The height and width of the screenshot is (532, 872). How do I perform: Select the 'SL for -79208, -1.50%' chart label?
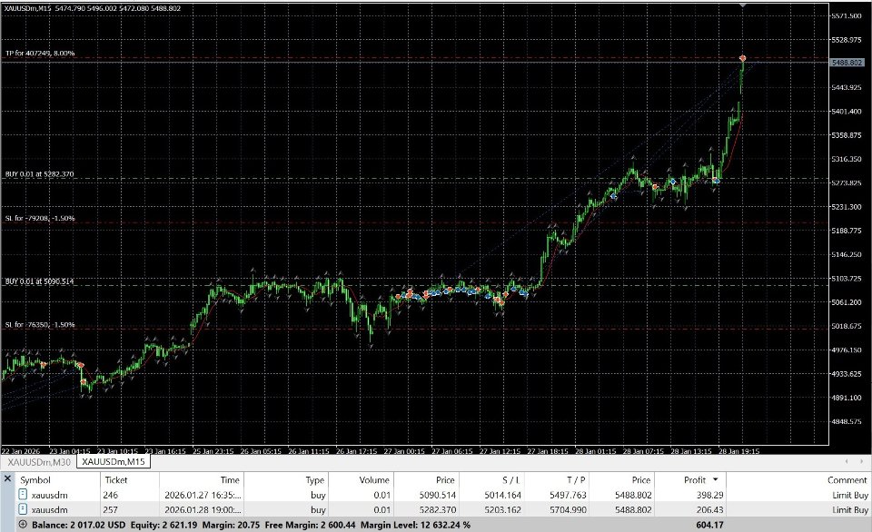click(x=40, y=218)
